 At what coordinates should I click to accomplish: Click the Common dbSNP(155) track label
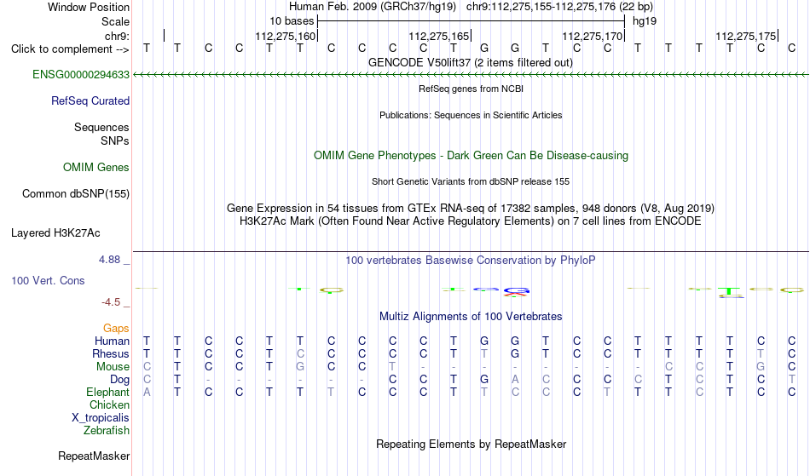(x=75, y=193)
